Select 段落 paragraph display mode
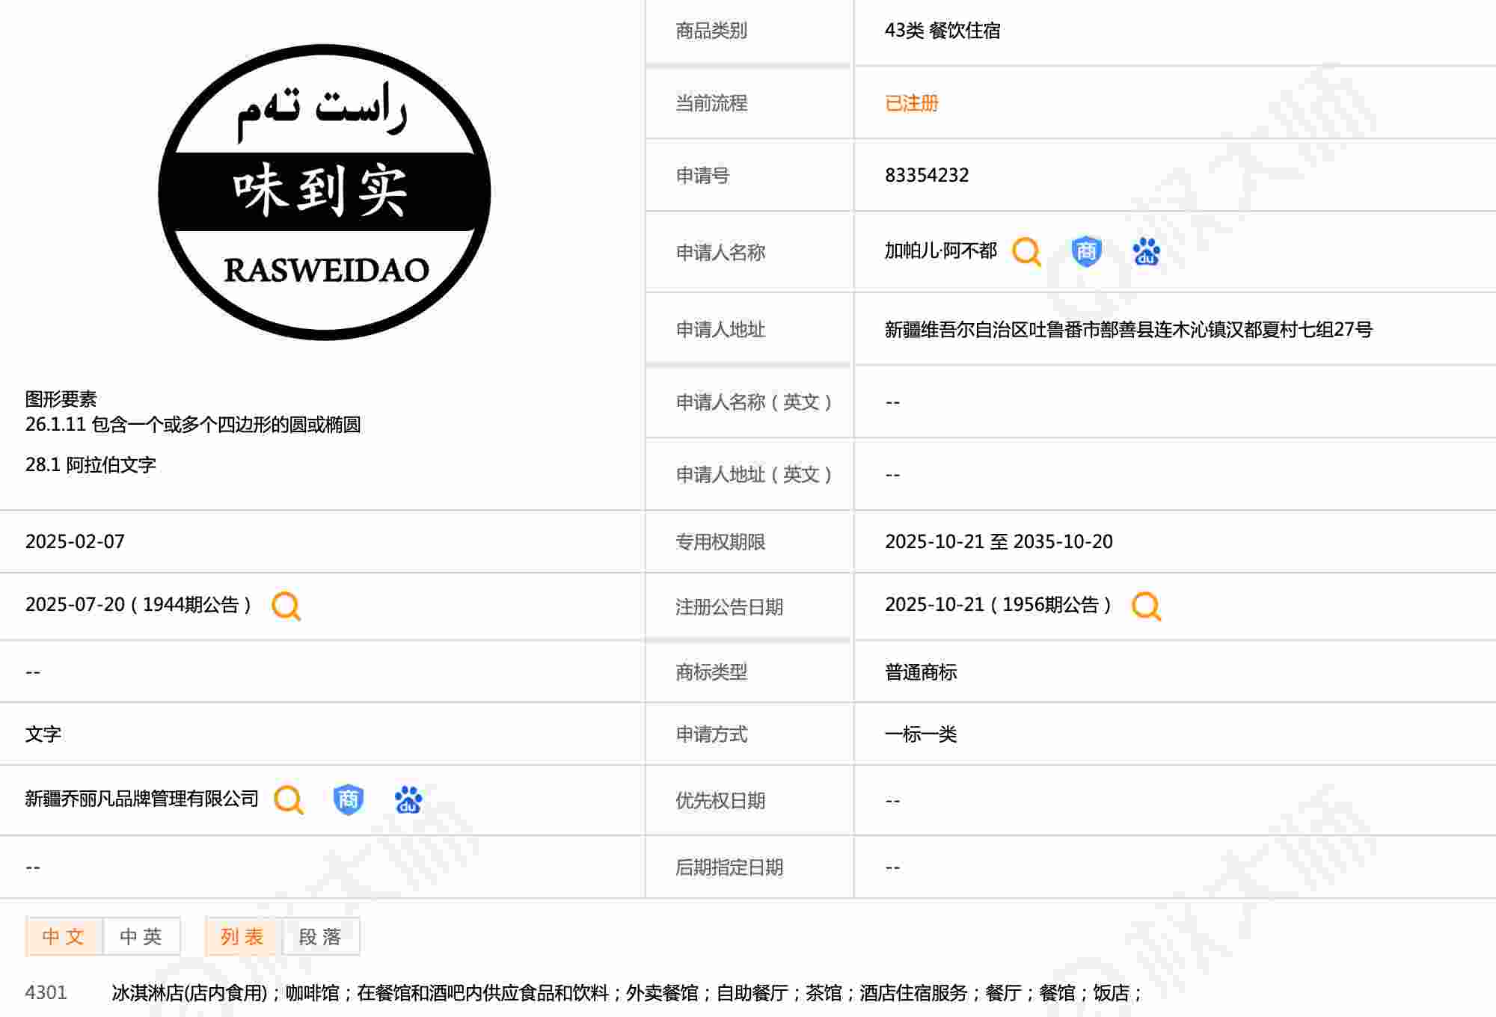 pos(320,936)
